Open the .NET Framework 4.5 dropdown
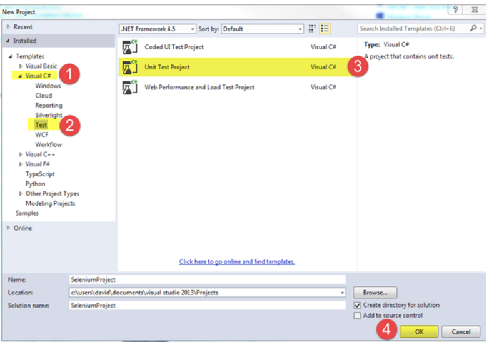 click(x=158, y=29)
